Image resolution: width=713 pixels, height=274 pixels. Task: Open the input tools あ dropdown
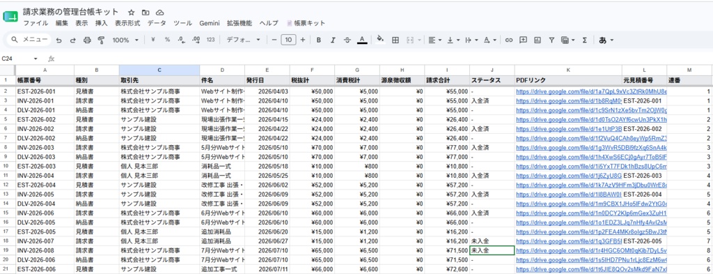[x=606, y=40]
